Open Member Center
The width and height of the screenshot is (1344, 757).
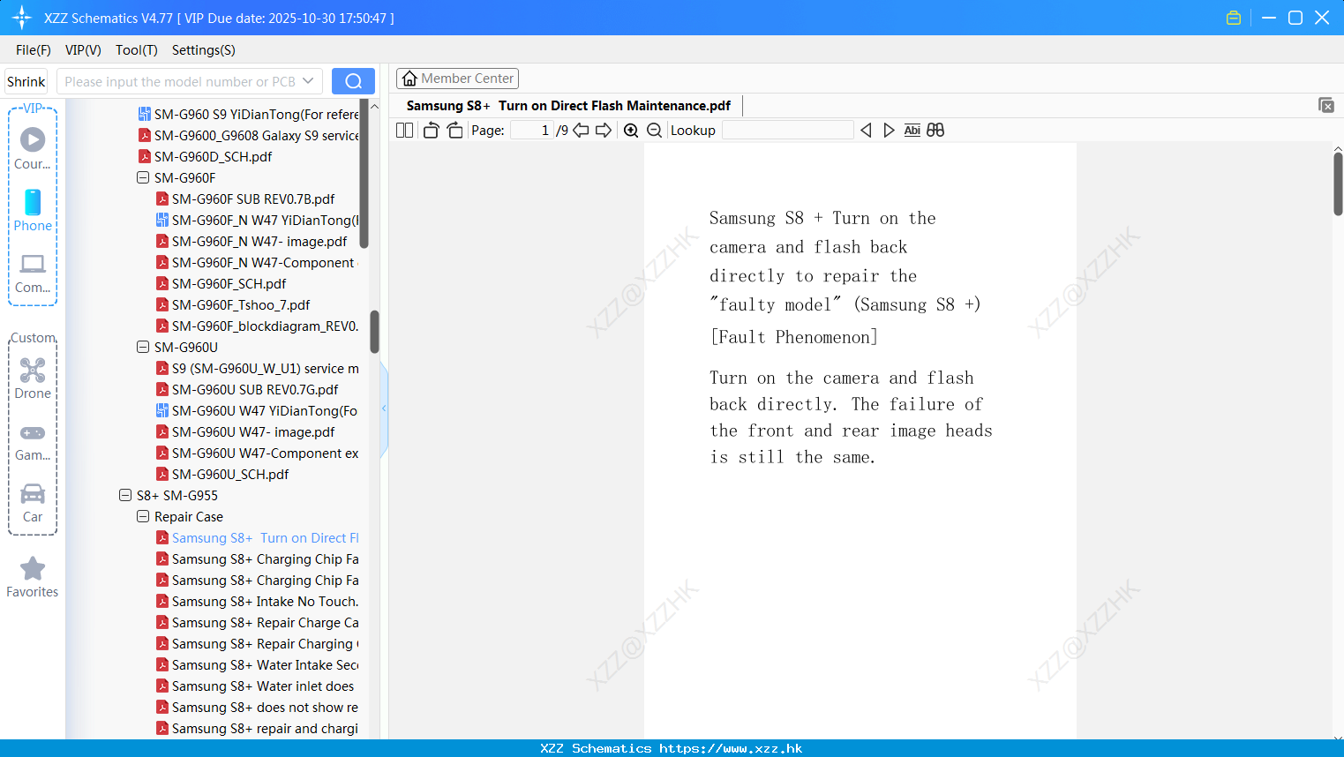(457, 79)
